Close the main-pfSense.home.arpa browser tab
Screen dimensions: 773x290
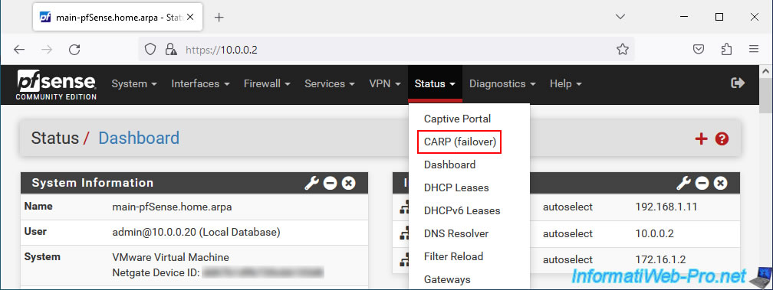[x=190, y=17]
